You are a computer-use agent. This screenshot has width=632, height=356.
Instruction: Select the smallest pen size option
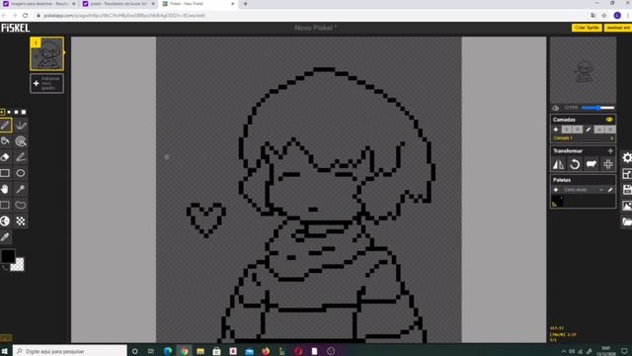tap(2, 112)
